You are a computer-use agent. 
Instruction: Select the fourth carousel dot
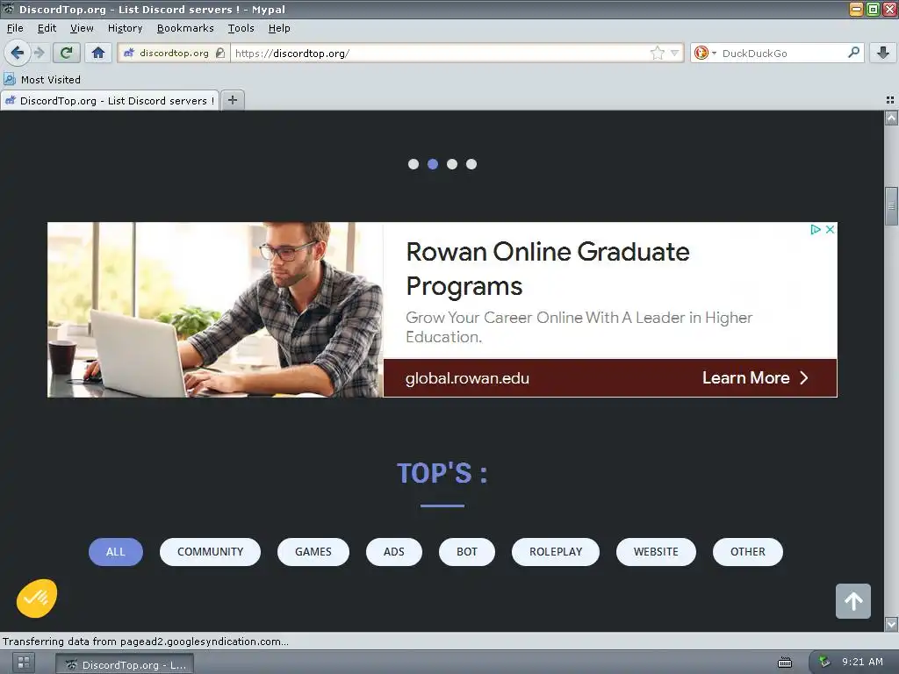pos(471,164)
